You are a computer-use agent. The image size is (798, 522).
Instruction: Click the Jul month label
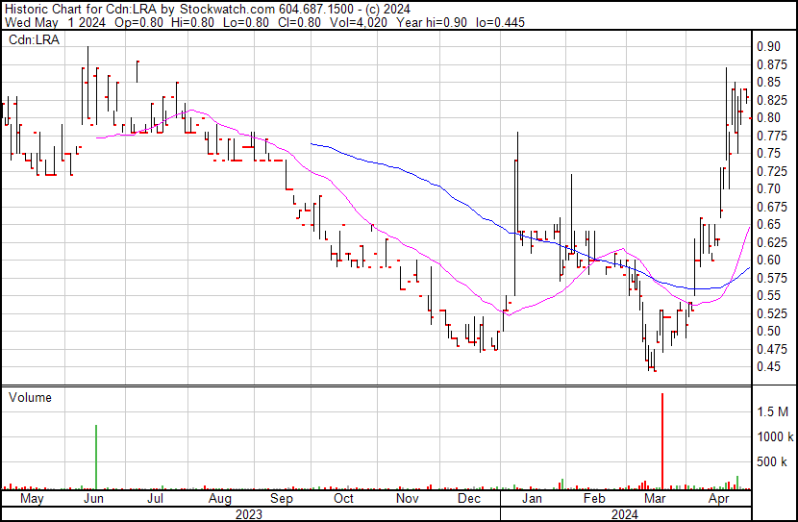(155, 499)
